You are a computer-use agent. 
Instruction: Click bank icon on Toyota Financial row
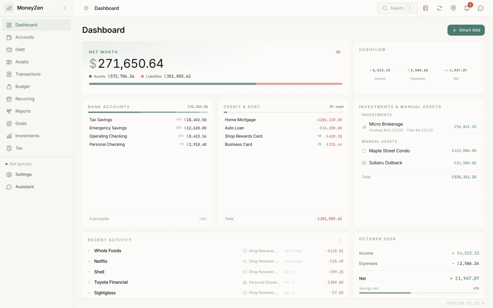[245, 283]
